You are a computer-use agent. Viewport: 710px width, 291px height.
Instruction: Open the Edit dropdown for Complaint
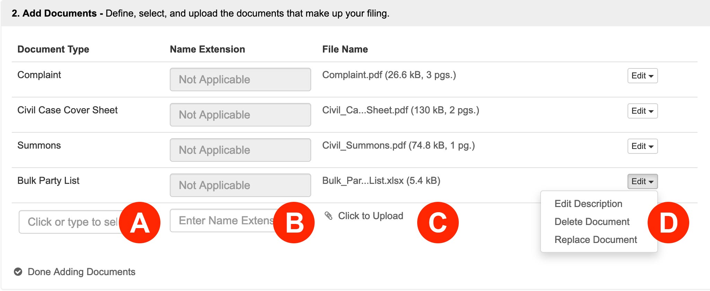[x=642, y=76]
